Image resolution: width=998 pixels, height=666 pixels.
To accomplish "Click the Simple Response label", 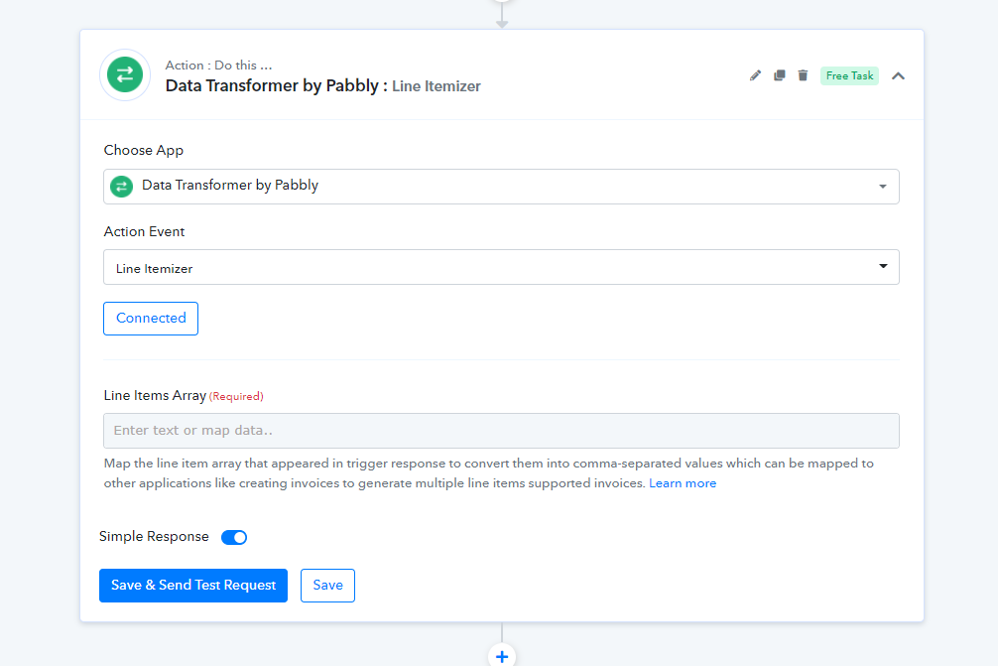I will pos(154,537).
